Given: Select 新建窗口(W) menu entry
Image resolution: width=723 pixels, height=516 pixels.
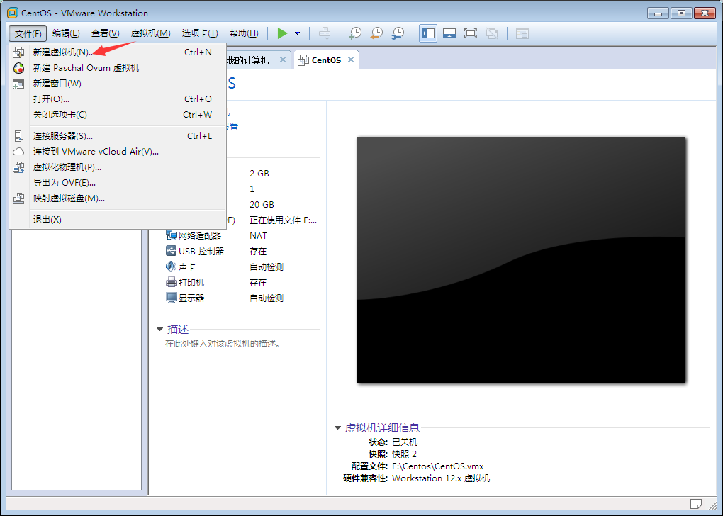Looking at the screenshot, I should [x=118, y=84].
